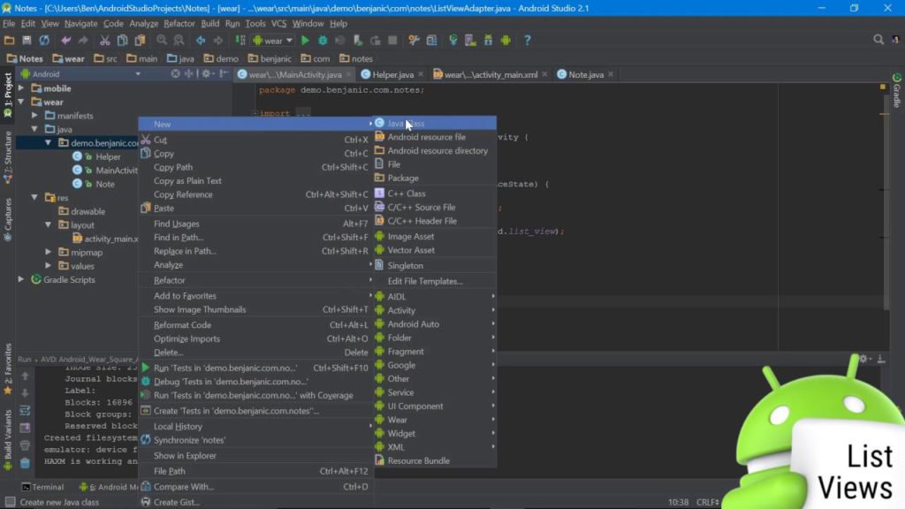Click the Search Everywhere magnifier at top right
Screen dimensions: 905x509
(x=878, y=40)
